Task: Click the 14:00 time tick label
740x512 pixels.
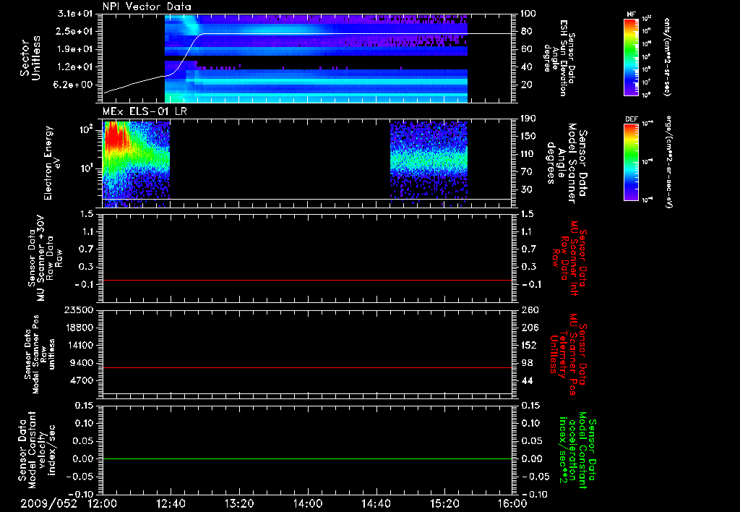Action: [x=308, y=503]
